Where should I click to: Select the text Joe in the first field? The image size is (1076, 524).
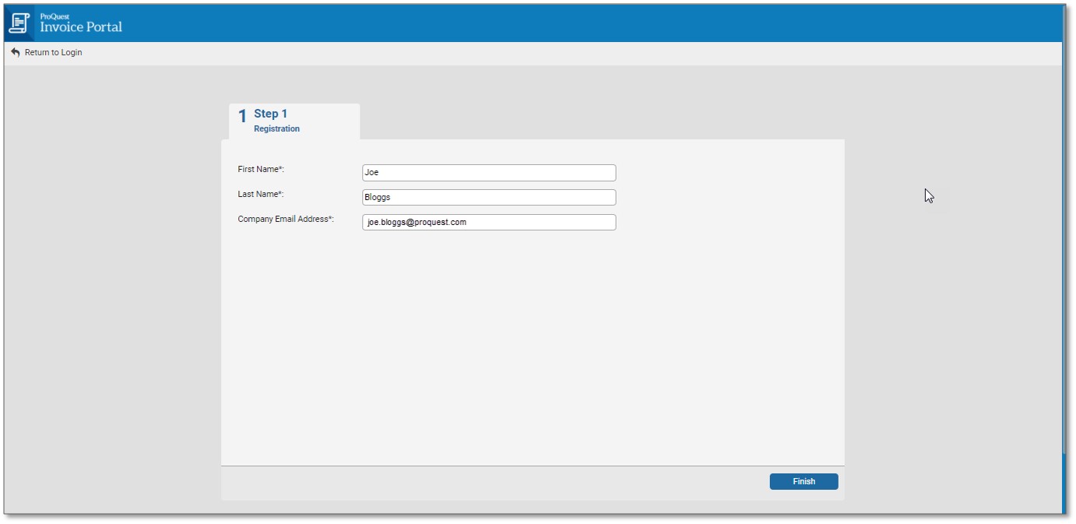pyautogui.click(x=372, y=172)
